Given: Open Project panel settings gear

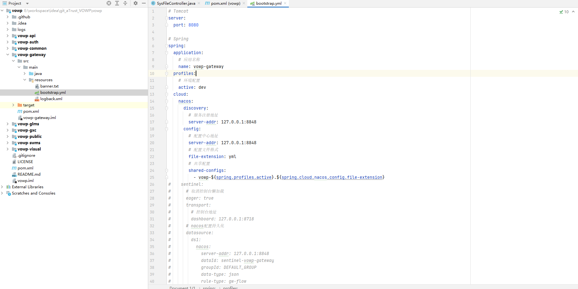Looking at the screenshot, I should [x=136, y=3].
